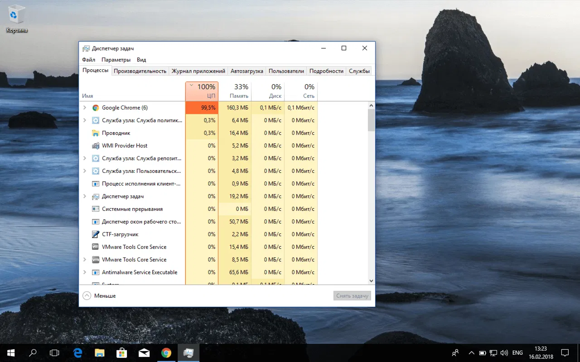The image size is (580, 362).
Task: Open the Файл menu
Action: [88, 59]
